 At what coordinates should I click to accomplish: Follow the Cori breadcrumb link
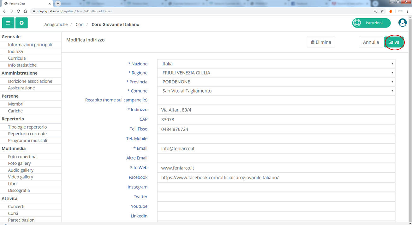[x=80, y=24]
